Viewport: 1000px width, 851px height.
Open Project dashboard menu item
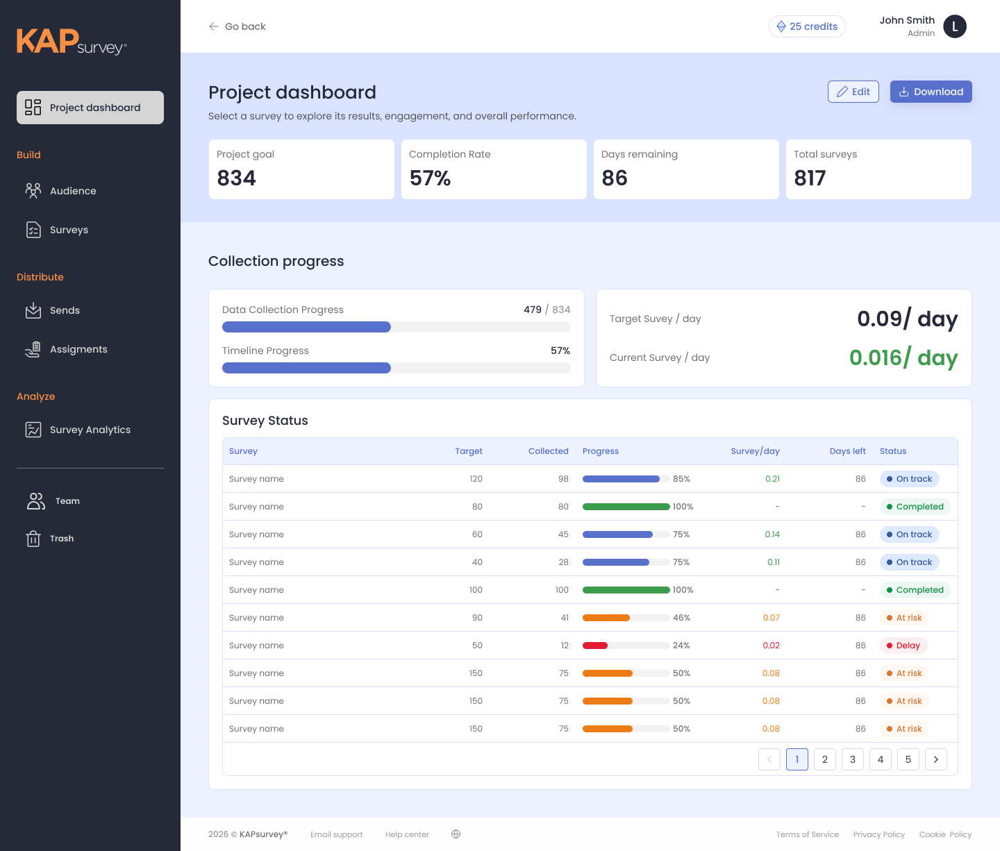(90, 108)
